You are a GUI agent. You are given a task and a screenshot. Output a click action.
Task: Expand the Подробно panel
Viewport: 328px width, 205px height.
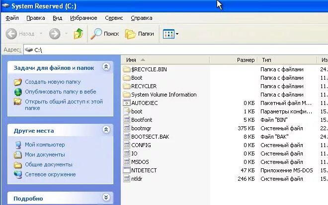pos(106,197)
